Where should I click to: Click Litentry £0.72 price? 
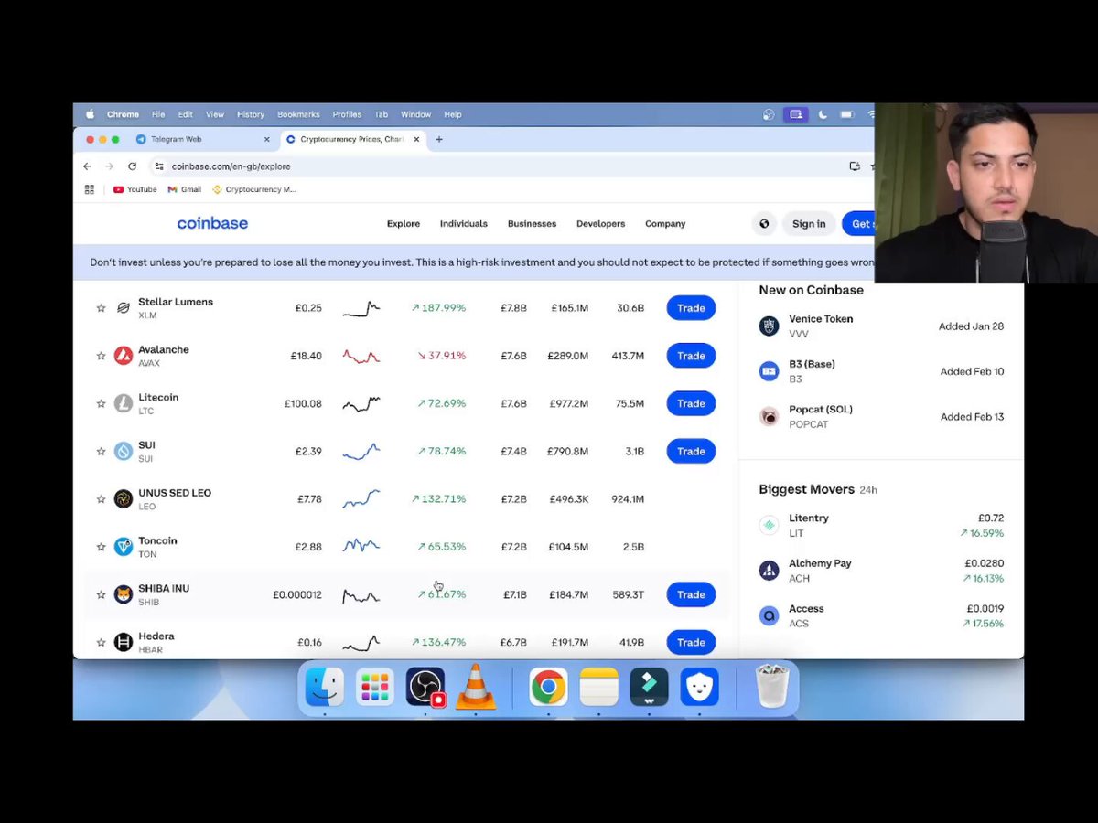[991, 518]
